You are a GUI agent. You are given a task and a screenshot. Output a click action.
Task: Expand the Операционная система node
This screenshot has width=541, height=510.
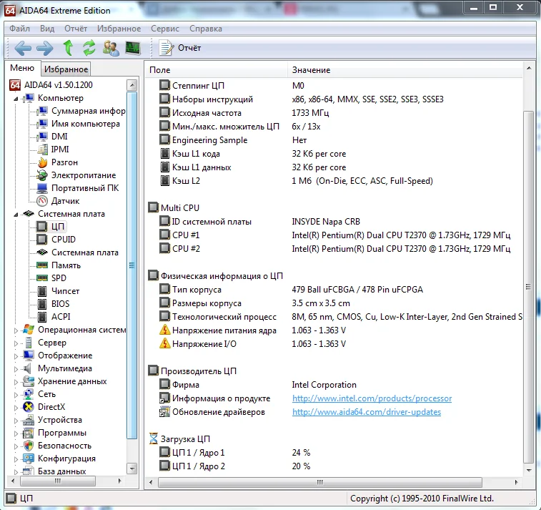coord(16,330)
